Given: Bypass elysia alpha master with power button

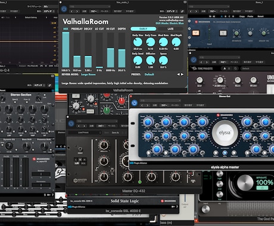Looking at the screenshot, I should (135, 103).
